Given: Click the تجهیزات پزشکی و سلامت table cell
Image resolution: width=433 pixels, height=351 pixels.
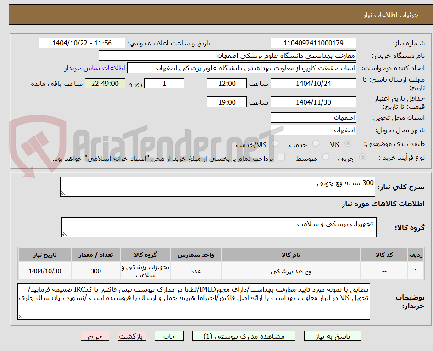Looking at the screenshot, I should pyautogui.click(x=145, y=271).
